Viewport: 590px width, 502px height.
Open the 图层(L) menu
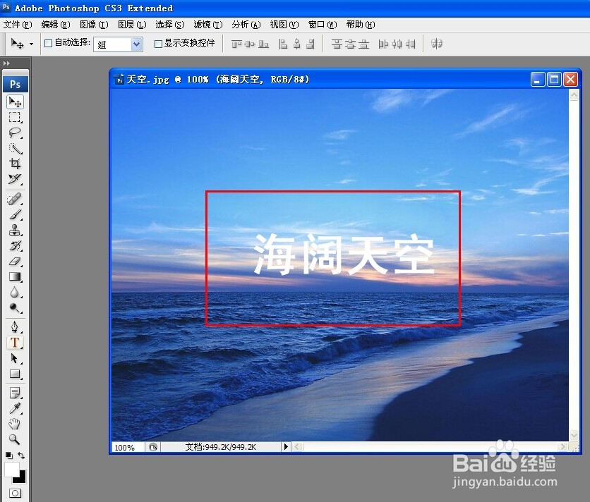click(132, 25)
